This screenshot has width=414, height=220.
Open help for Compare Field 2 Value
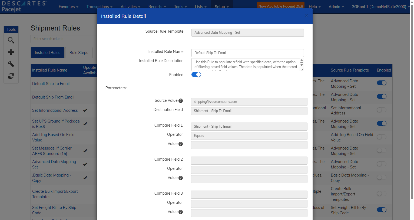(x=181, y=178)
